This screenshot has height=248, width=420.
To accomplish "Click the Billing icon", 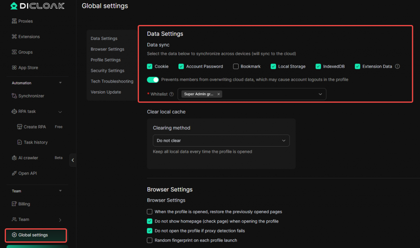I will coord(14,204).
